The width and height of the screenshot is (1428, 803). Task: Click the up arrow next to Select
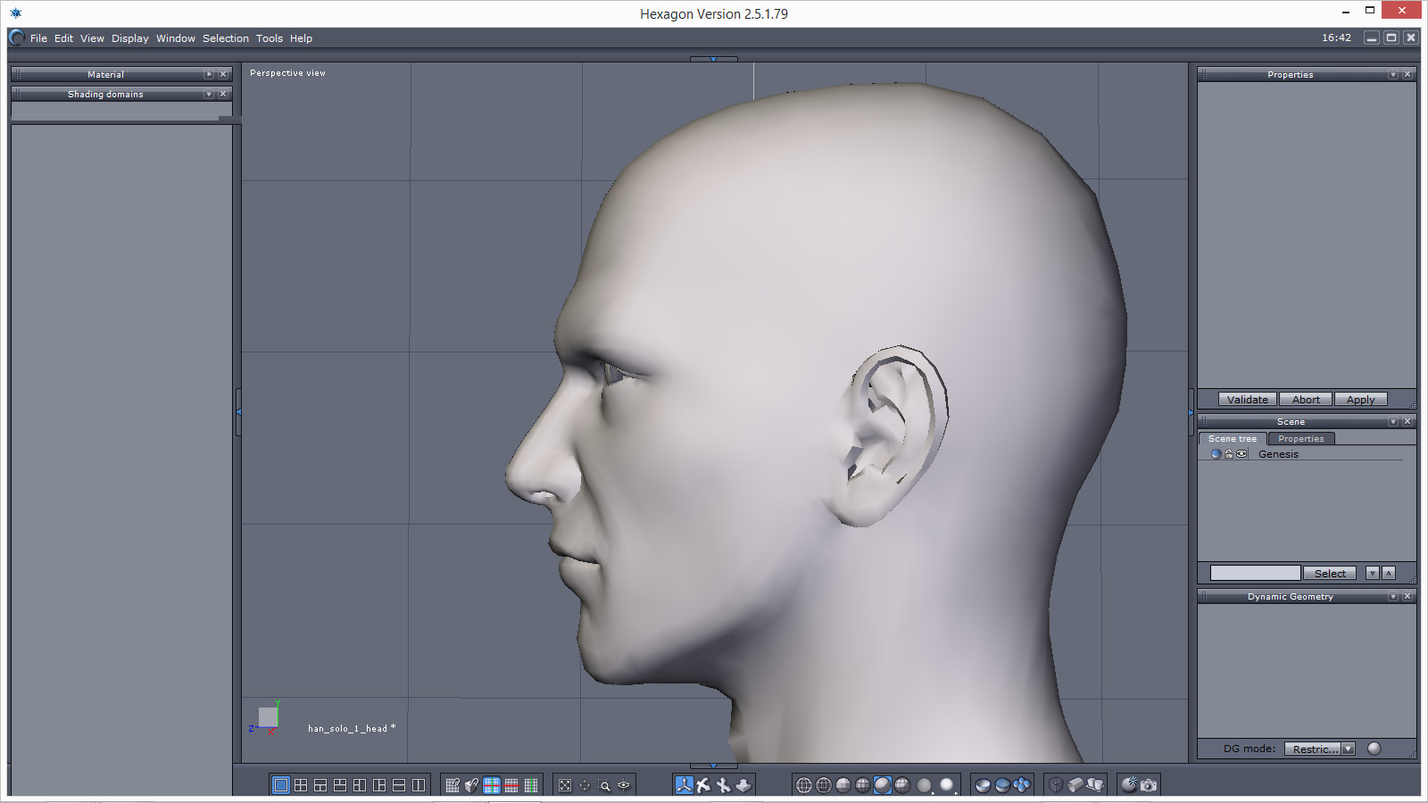point(1389,574)
